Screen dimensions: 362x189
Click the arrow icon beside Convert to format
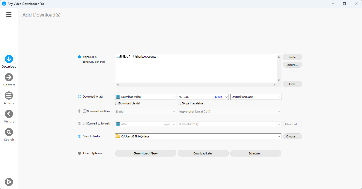point(80,123)
